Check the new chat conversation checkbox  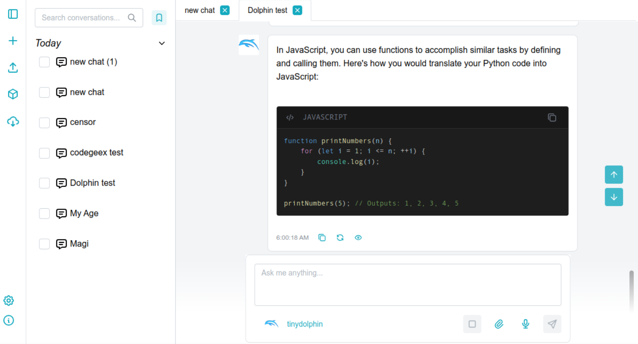44,93
